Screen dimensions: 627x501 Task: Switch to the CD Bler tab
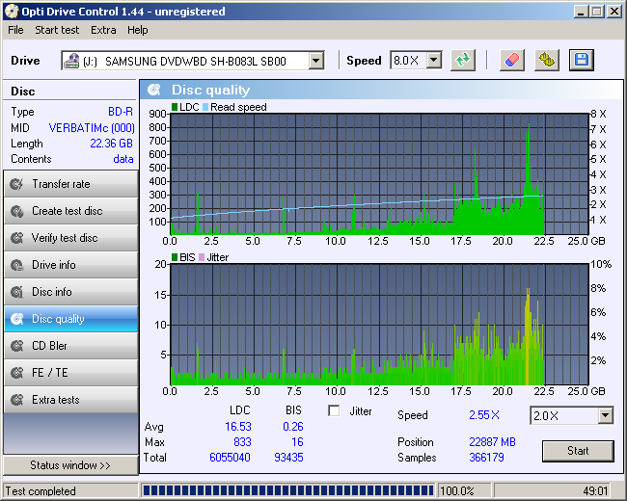pos(70,346)
